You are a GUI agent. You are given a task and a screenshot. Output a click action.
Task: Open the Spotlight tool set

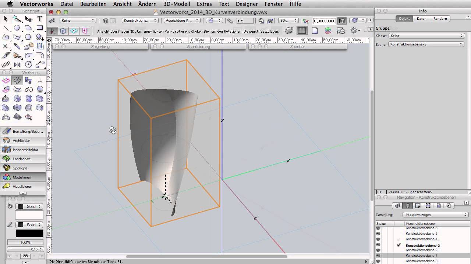[x=23, y=168]
